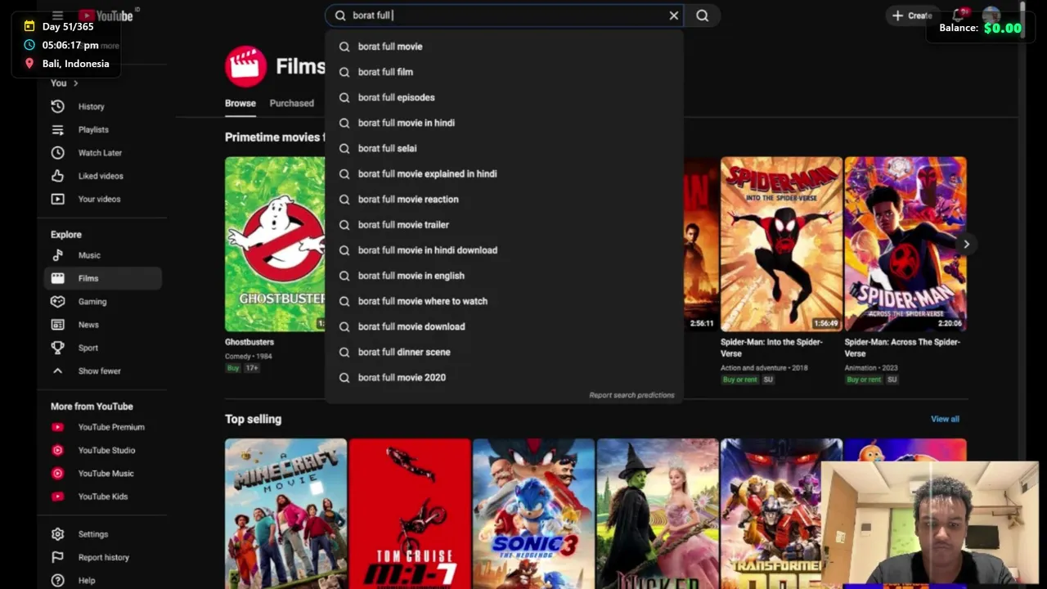Collapse Explore with 'Show fewer'
The width and height of the screenshot is (1047, 589).
[x=103, y=371]
